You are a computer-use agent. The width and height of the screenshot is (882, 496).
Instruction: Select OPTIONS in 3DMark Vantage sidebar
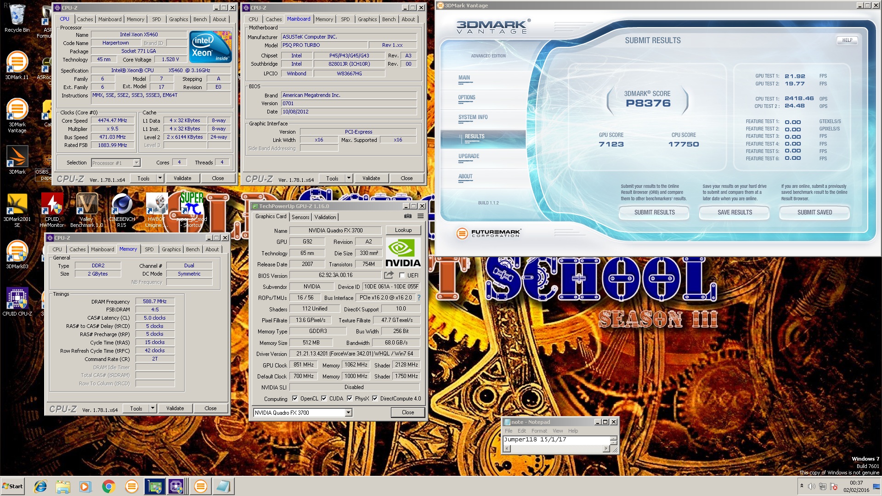coord(467,98)
